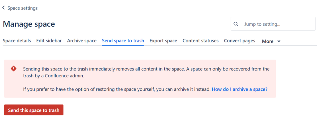Open the How do I archive a space? link

coord(240,89)
